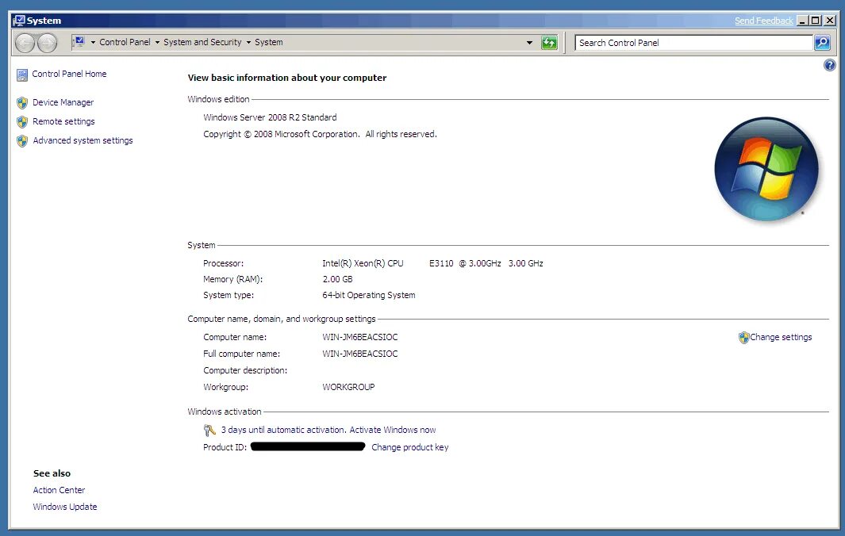845x536 pixels.
Task: Click the Product ID label
Action: (225, 447)
